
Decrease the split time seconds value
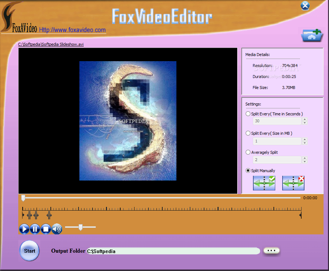click(x=305, y=123)
